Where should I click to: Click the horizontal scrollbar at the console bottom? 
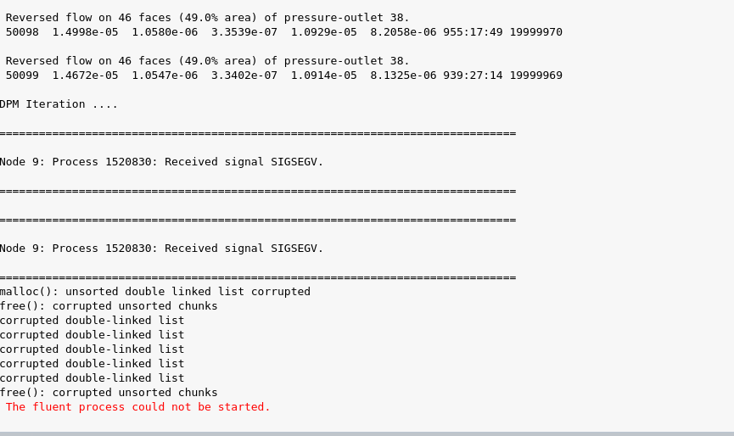[x=367, y=433]
